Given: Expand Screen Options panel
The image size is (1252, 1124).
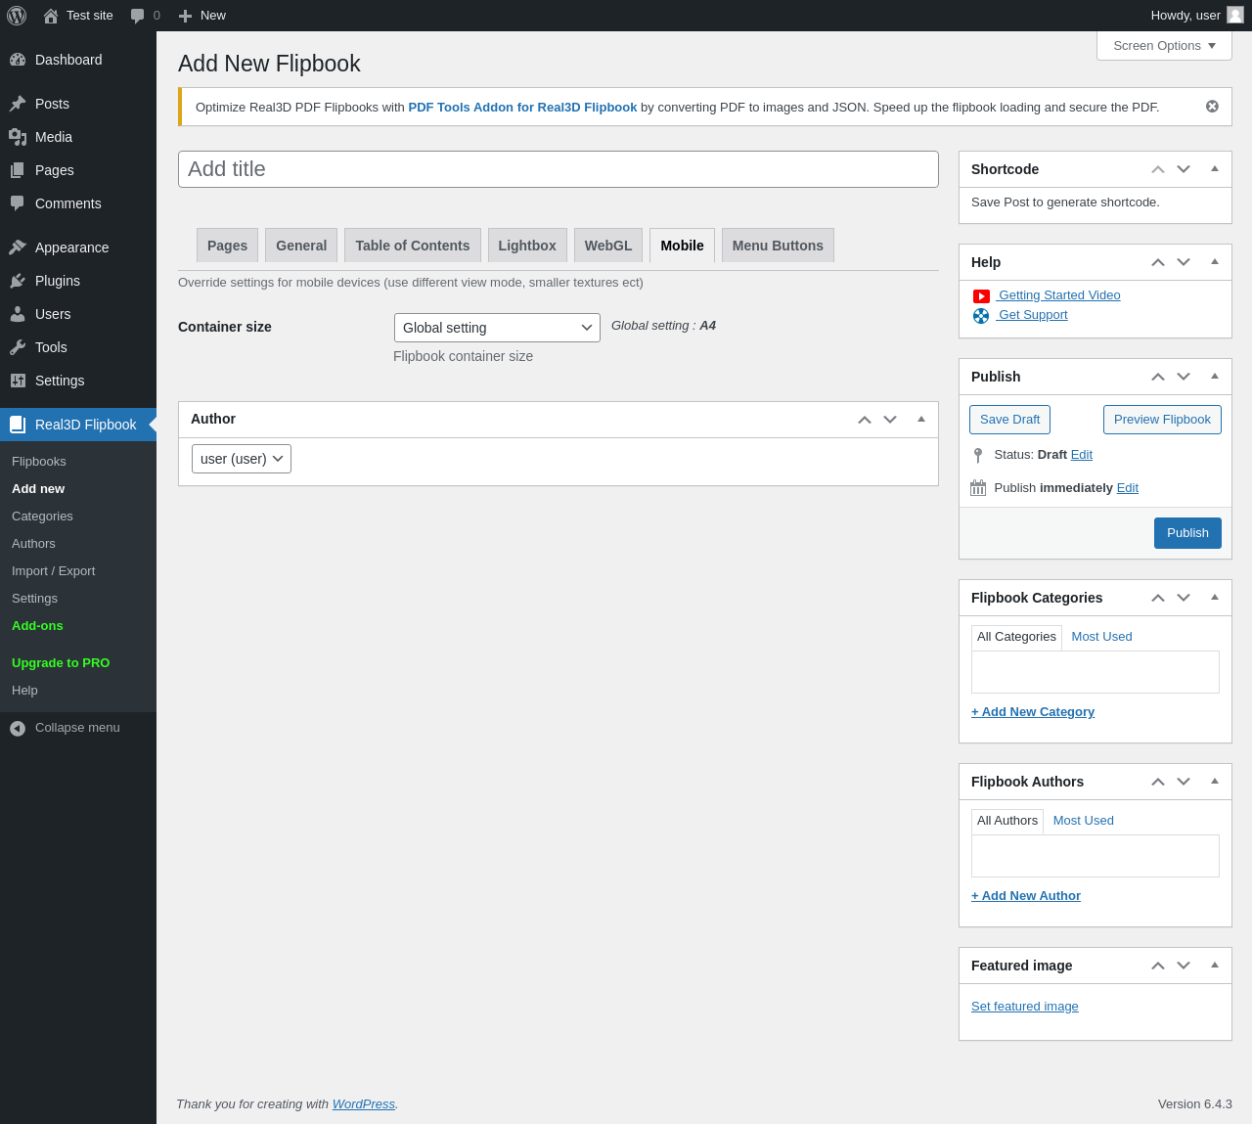Looking at the screenshot, I should (x=1164, y=46).
